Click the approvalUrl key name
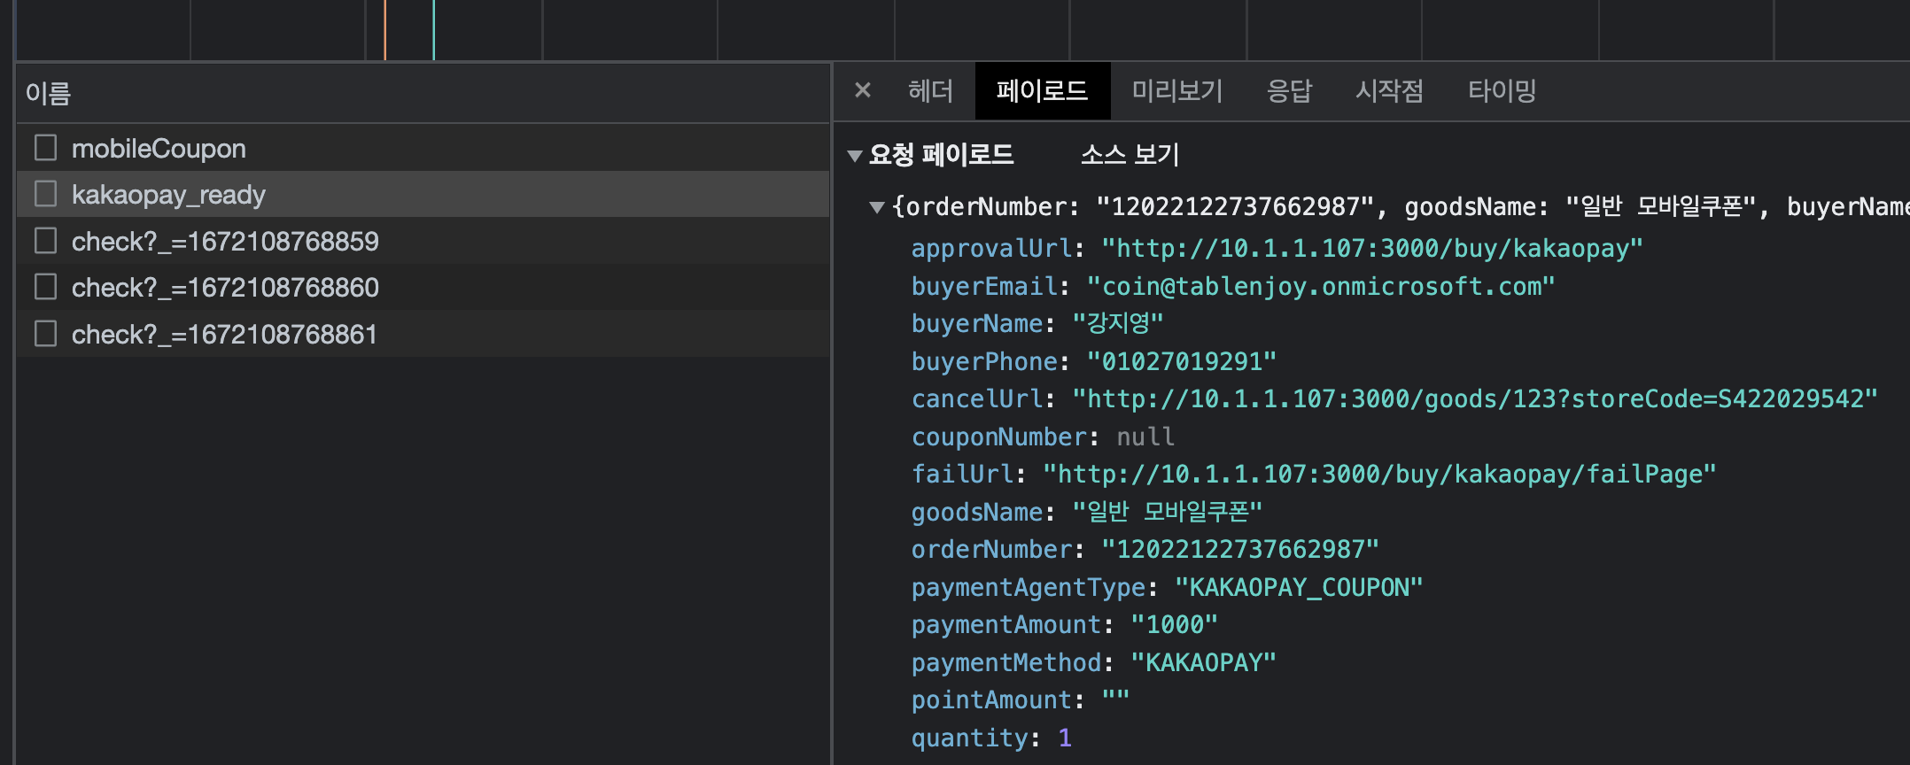 pos(992,249)
